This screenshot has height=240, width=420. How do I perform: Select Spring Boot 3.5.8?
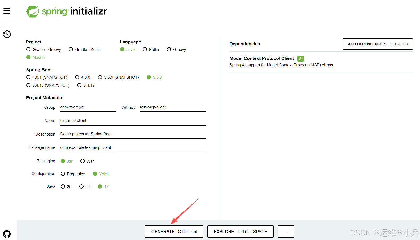click(x=154, y=77)
